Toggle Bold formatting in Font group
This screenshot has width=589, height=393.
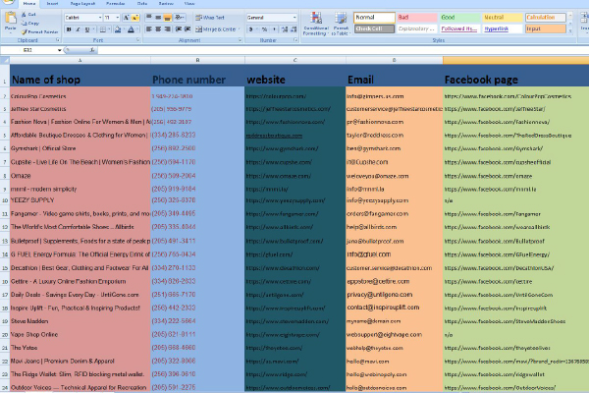(67, 29)
